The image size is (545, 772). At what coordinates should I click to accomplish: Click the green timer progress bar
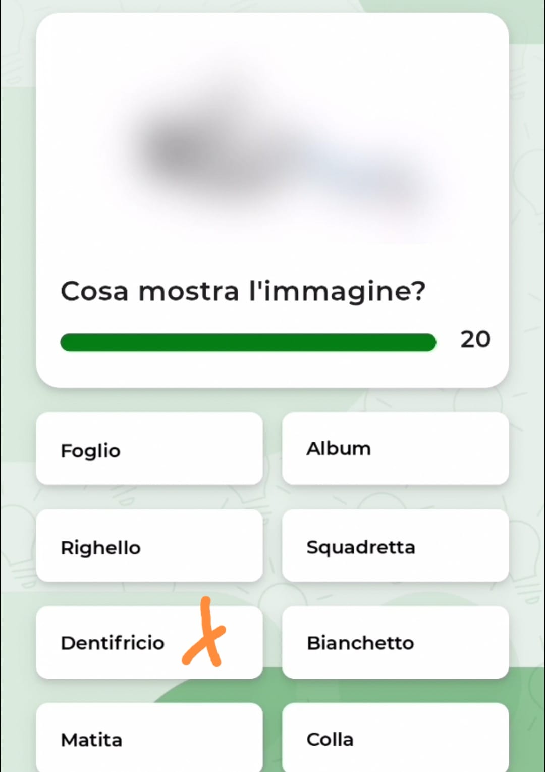[x=247, y=342]
